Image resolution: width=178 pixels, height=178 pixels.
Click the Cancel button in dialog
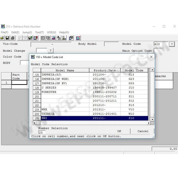[143, 131]
